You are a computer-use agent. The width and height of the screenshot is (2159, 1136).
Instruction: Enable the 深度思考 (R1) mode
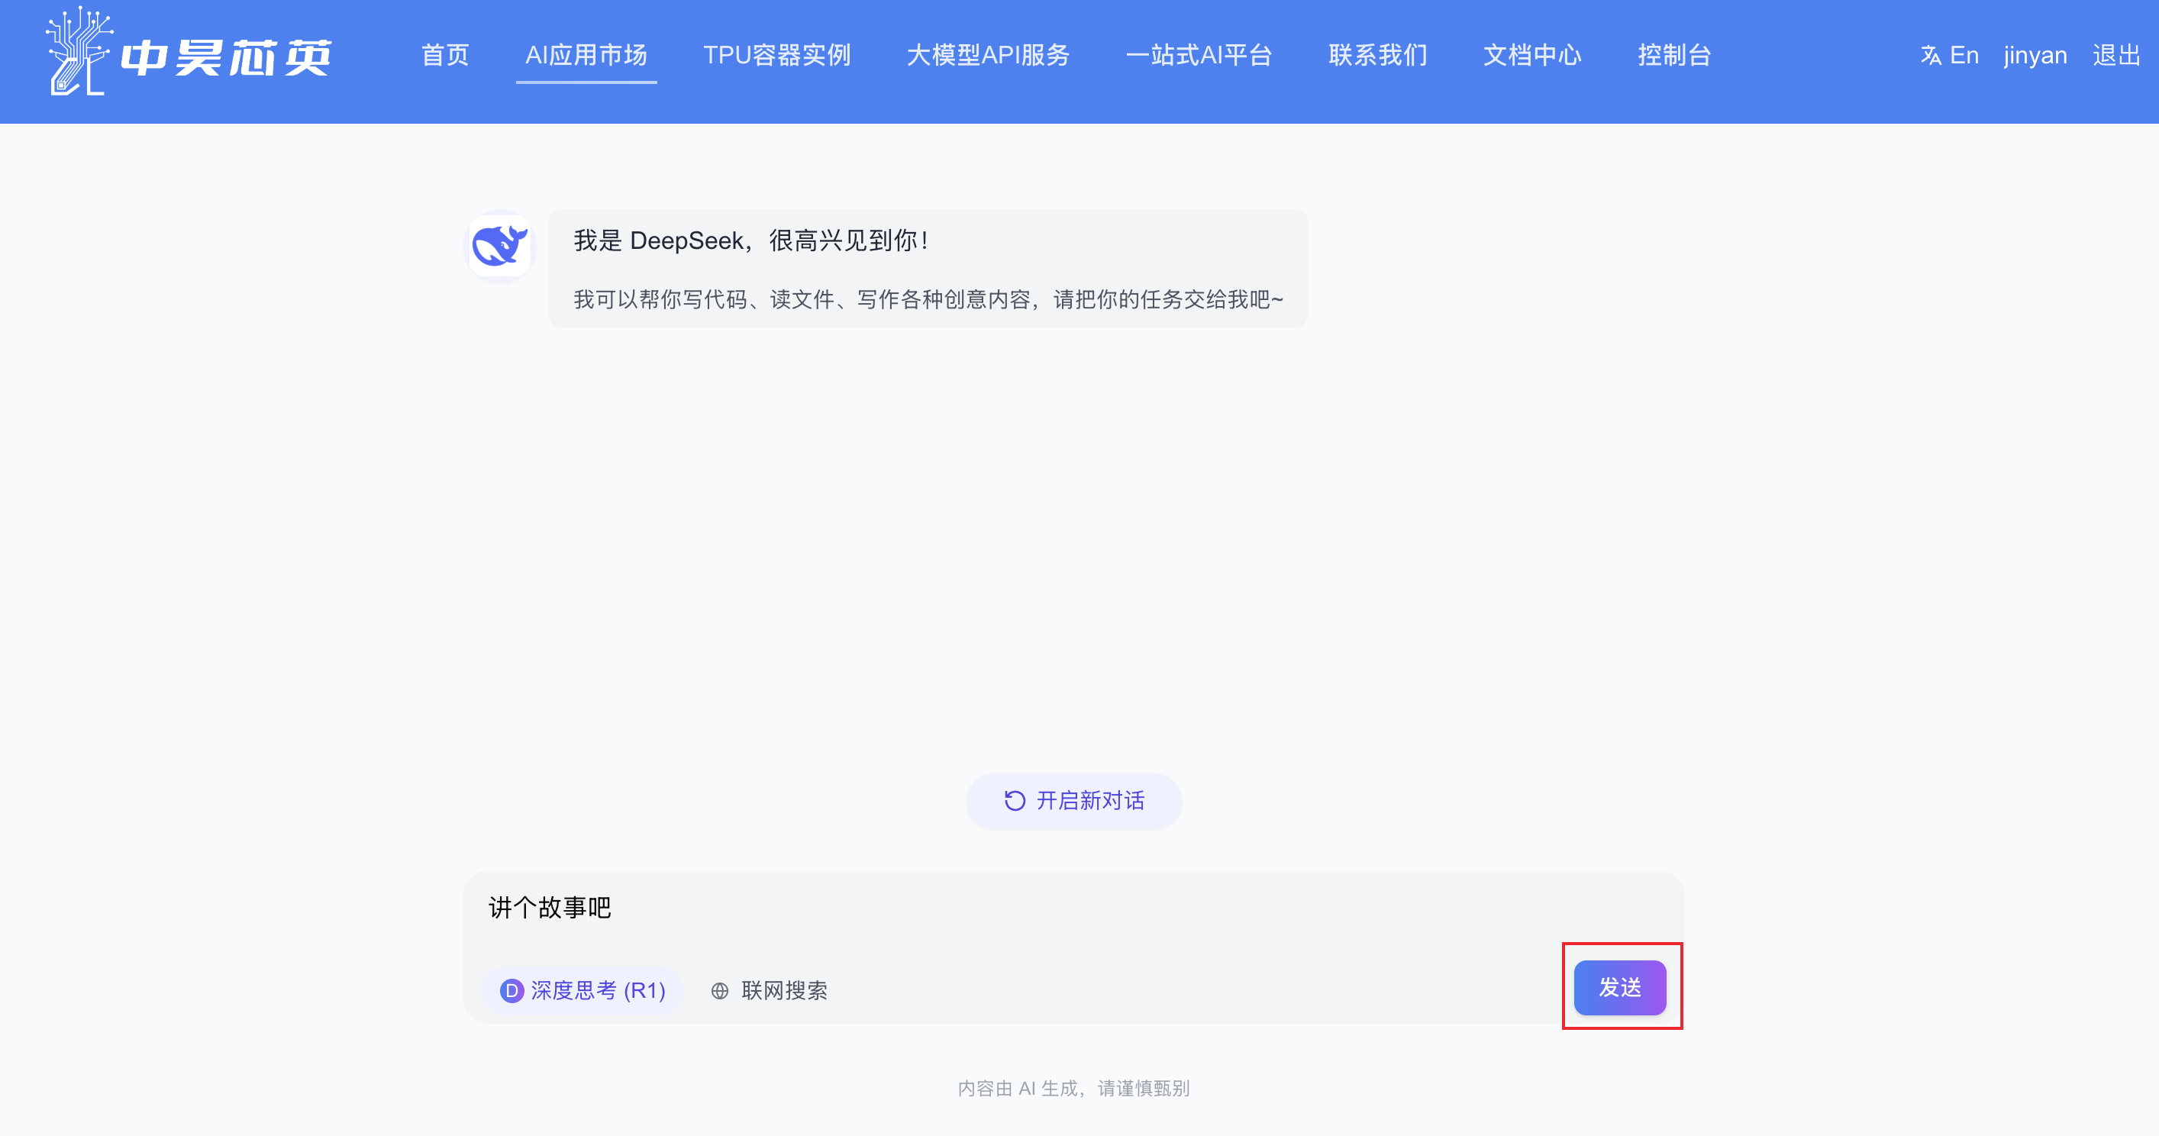[x=584, y=990]
